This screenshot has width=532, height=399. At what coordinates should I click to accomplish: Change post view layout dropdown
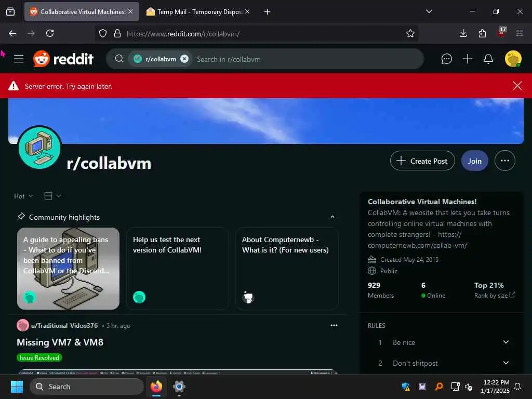52,196
